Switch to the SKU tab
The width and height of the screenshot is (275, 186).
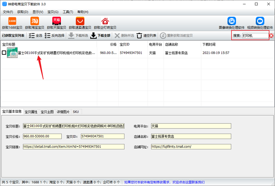click(76, 112)
